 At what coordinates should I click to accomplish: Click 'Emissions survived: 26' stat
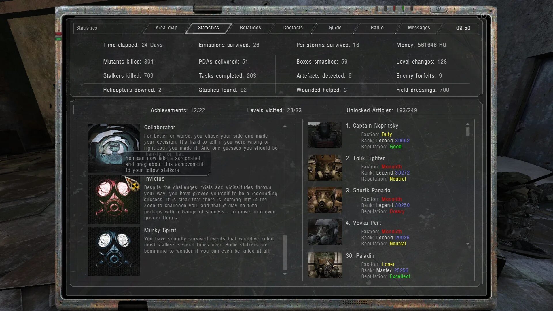point(229,45)
